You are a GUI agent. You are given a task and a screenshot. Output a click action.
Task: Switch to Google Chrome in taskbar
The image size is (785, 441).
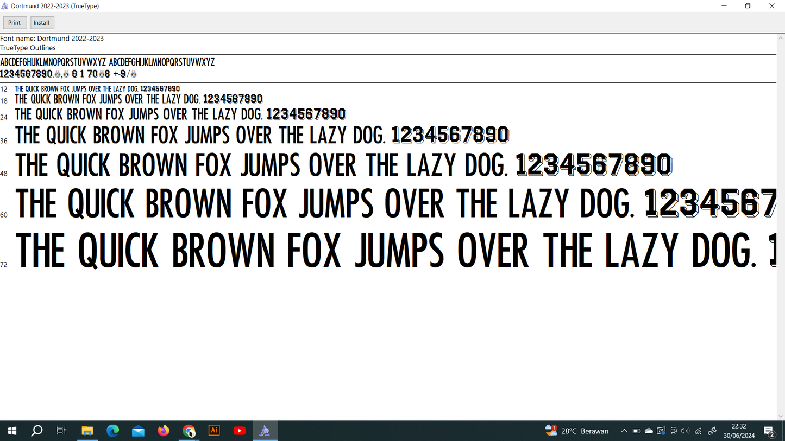(x=189, y=431)
